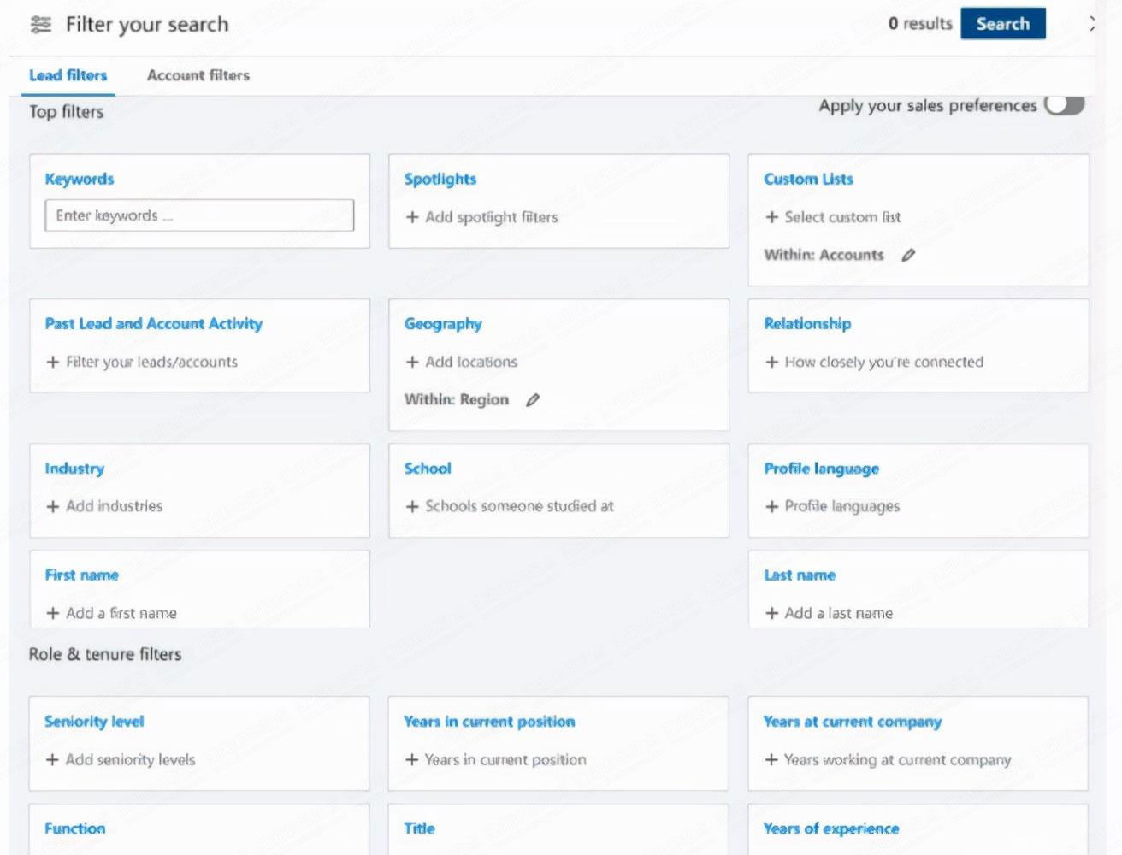
Task: Click Add a first name option
Action: [x=121, y=613]
